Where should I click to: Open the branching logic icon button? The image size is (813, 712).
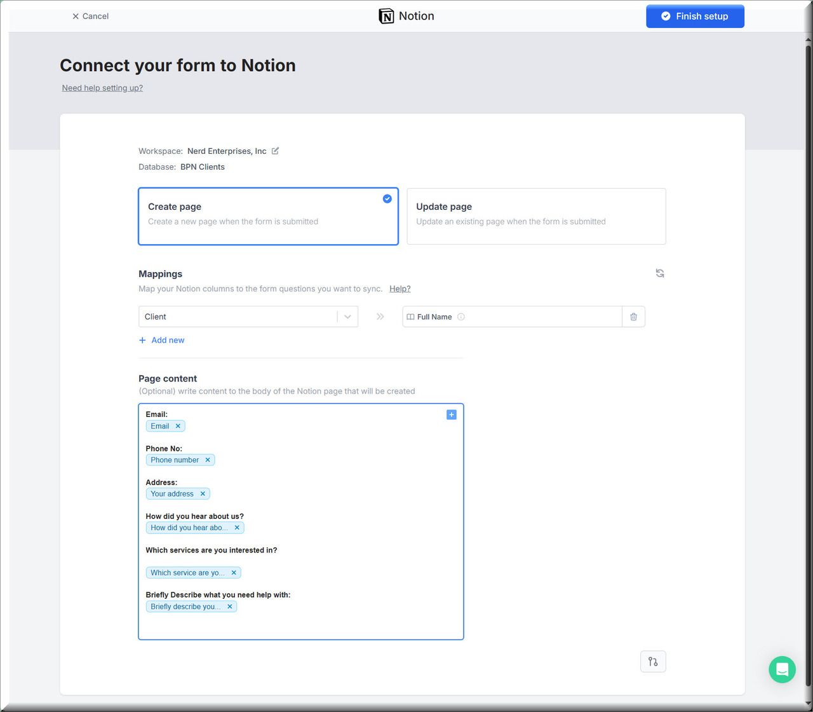[653, 662]
